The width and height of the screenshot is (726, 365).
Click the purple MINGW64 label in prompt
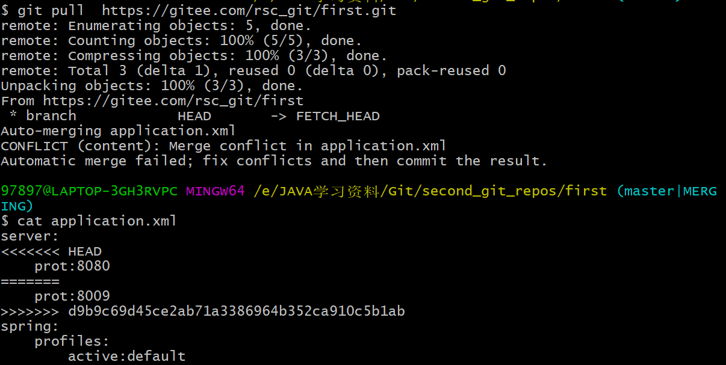(216, 191)
